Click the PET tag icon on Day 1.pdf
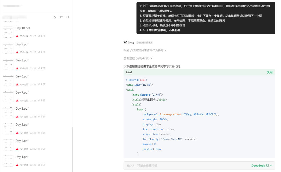Image resolution: width=281 pixels, height=172 pixels. (39, 165)
